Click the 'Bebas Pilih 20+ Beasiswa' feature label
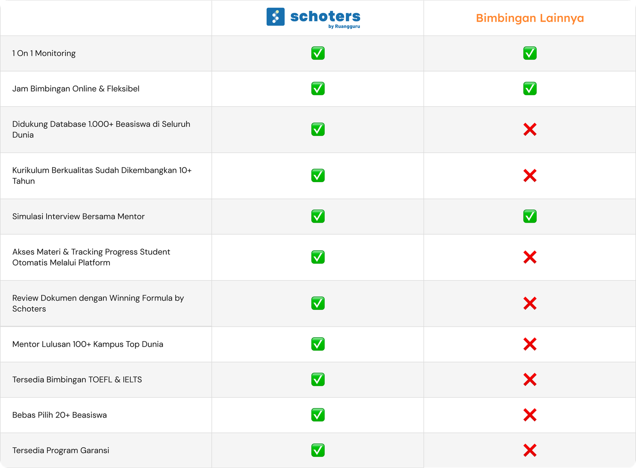Image resolution: width=636 pixels, height=468 pixels. tap(60, 415)
